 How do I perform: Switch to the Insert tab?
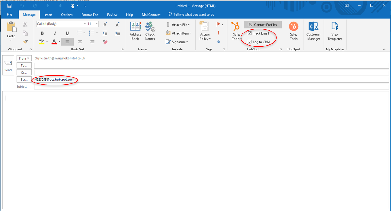click(48, 15)
